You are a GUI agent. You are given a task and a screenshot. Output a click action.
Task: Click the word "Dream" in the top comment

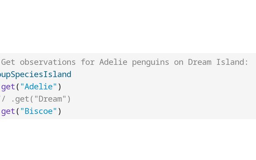(x=200, y=62)
